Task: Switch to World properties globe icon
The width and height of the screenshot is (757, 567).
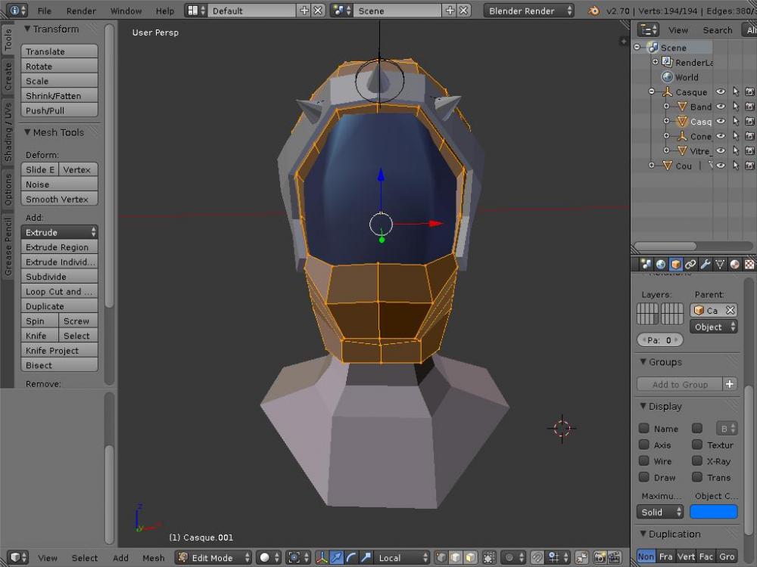Action: pyautogui.click(x=661, y=265)
